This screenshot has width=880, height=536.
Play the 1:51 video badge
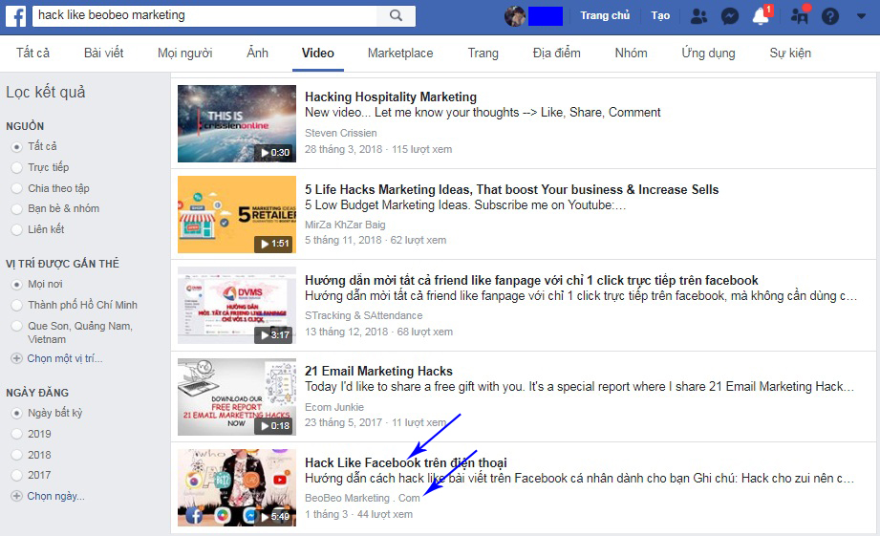274,244
